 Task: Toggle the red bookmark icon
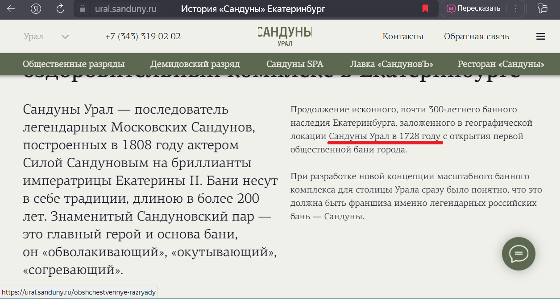425,9
